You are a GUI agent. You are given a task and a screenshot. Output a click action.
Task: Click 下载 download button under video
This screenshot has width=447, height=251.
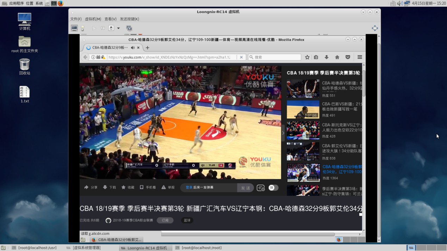pyautogui.click(x=109, y=187)
